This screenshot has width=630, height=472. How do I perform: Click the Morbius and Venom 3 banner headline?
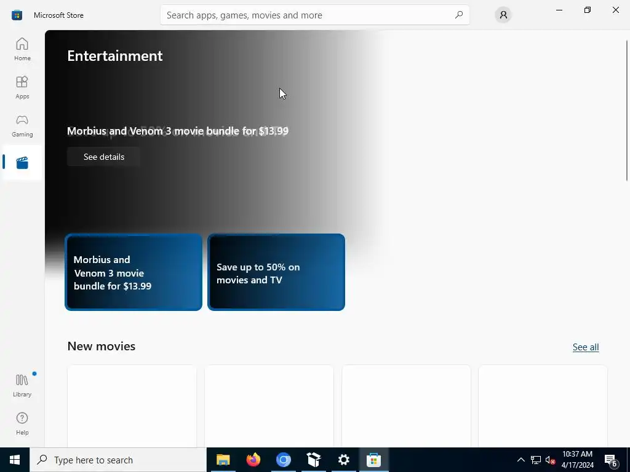click(x=178, y=131)
